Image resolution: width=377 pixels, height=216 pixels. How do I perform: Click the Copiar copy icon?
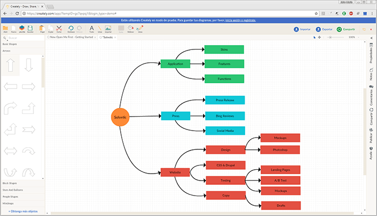click(x=51, y=29)
